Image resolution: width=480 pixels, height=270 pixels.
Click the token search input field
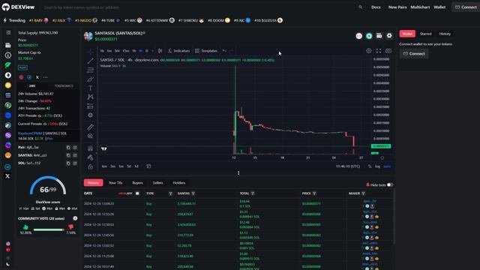pyautogui.click(x=199, y=7)
